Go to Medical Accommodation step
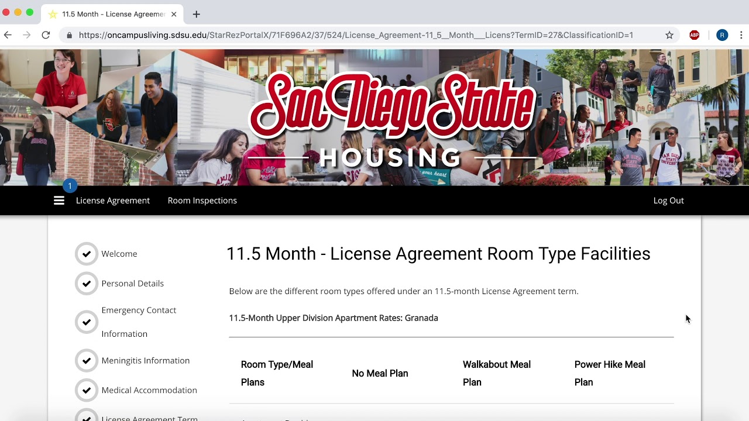This screenshot has width=749, height=421. 149,390
